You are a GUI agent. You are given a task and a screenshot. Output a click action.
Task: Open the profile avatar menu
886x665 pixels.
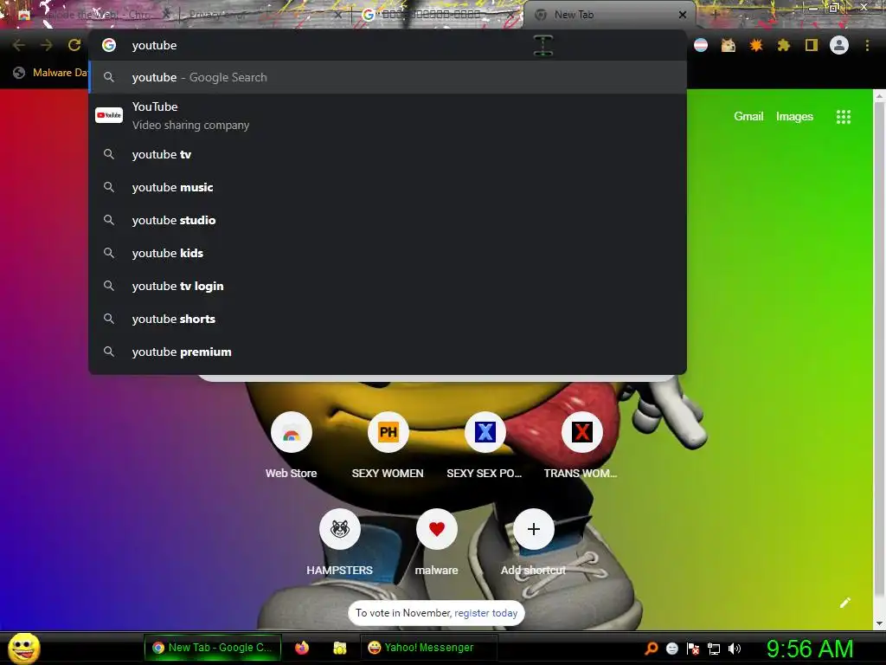839,45
